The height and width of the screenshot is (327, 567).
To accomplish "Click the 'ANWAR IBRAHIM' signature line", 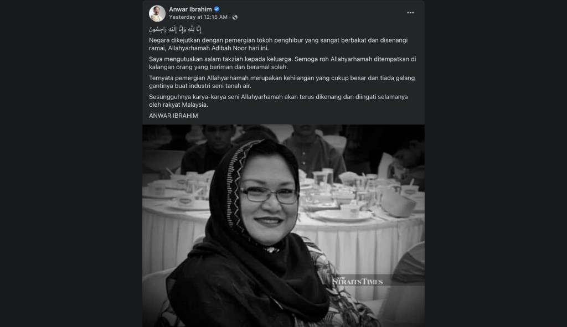I will point(173,116).
